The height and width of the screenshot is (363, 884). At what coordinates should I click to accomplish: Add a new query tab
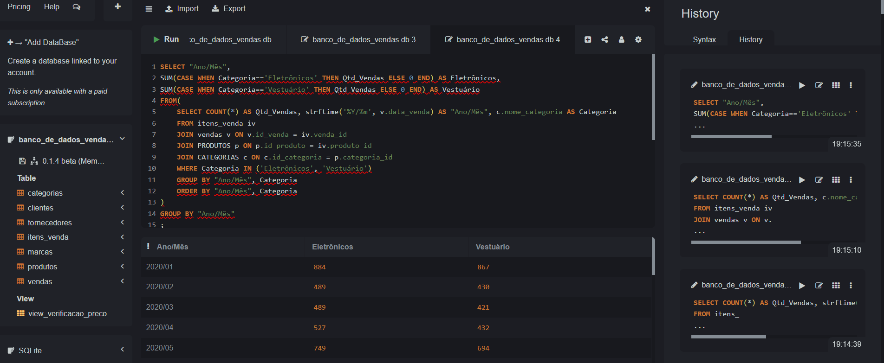[x=588, y=40]
